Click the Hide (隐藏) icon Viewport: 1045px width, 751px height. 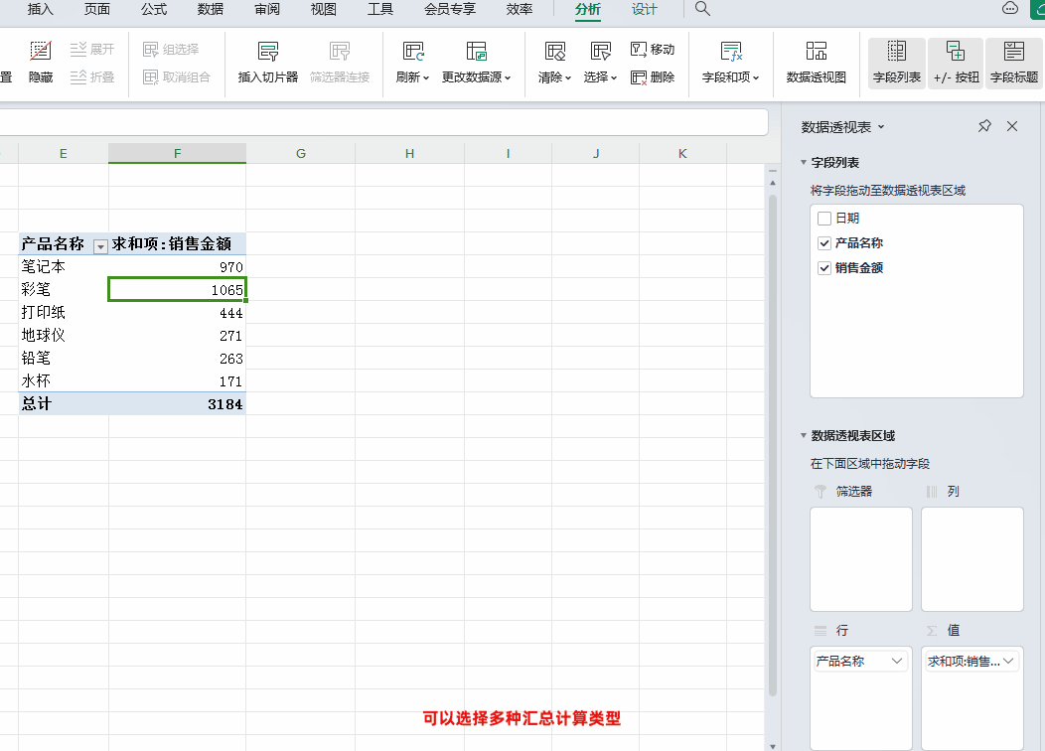point(41,52)
